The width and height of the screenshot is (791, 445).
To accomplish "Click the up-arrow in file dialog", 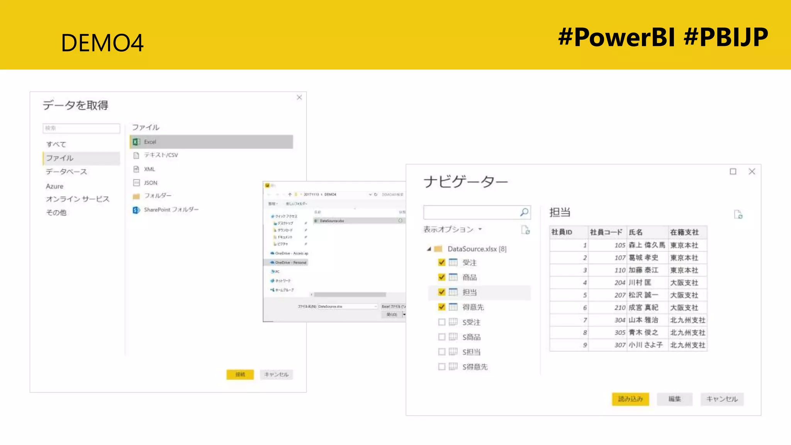I will coord(290,194).
